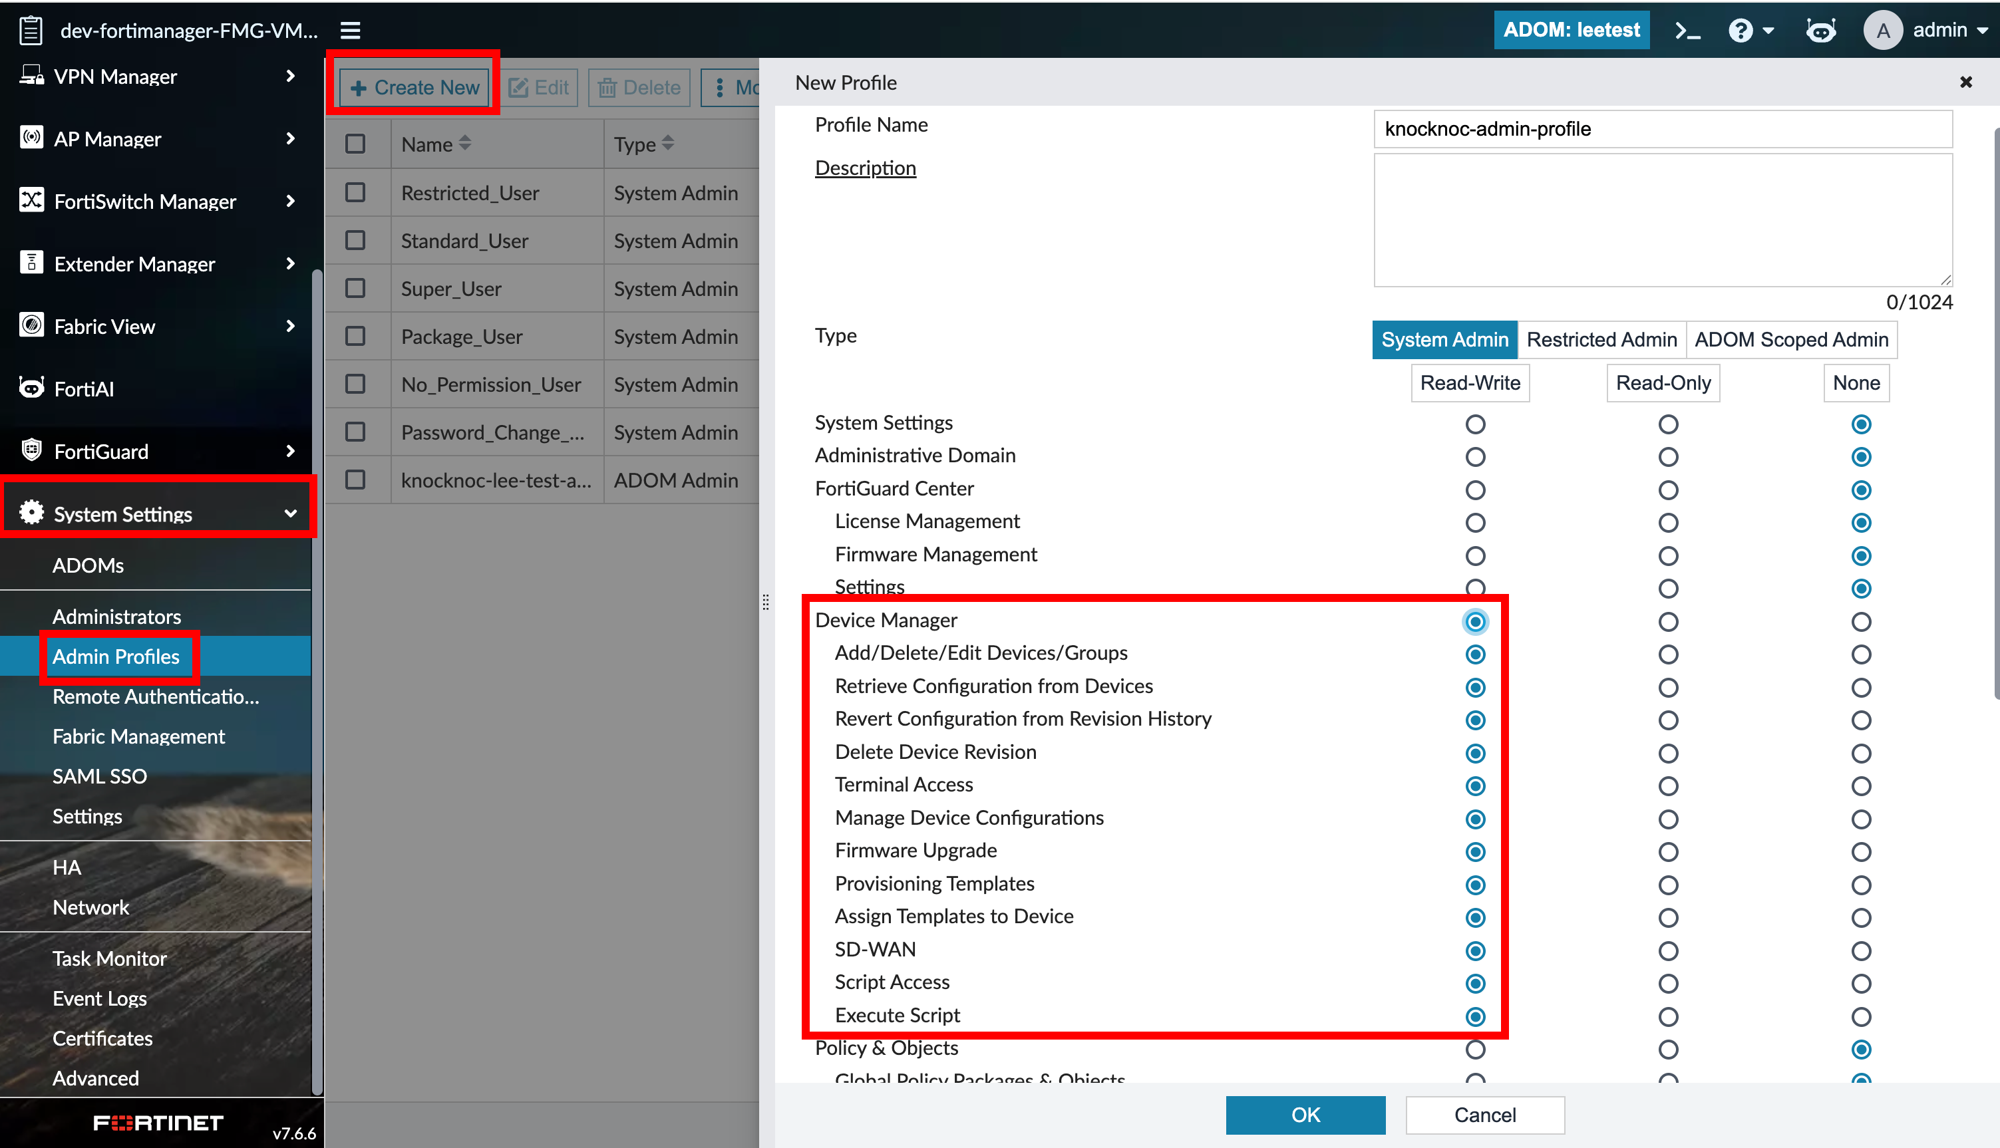
Task: Toggle the hamburger sidebar menu icon
Action: pos(350,30)
